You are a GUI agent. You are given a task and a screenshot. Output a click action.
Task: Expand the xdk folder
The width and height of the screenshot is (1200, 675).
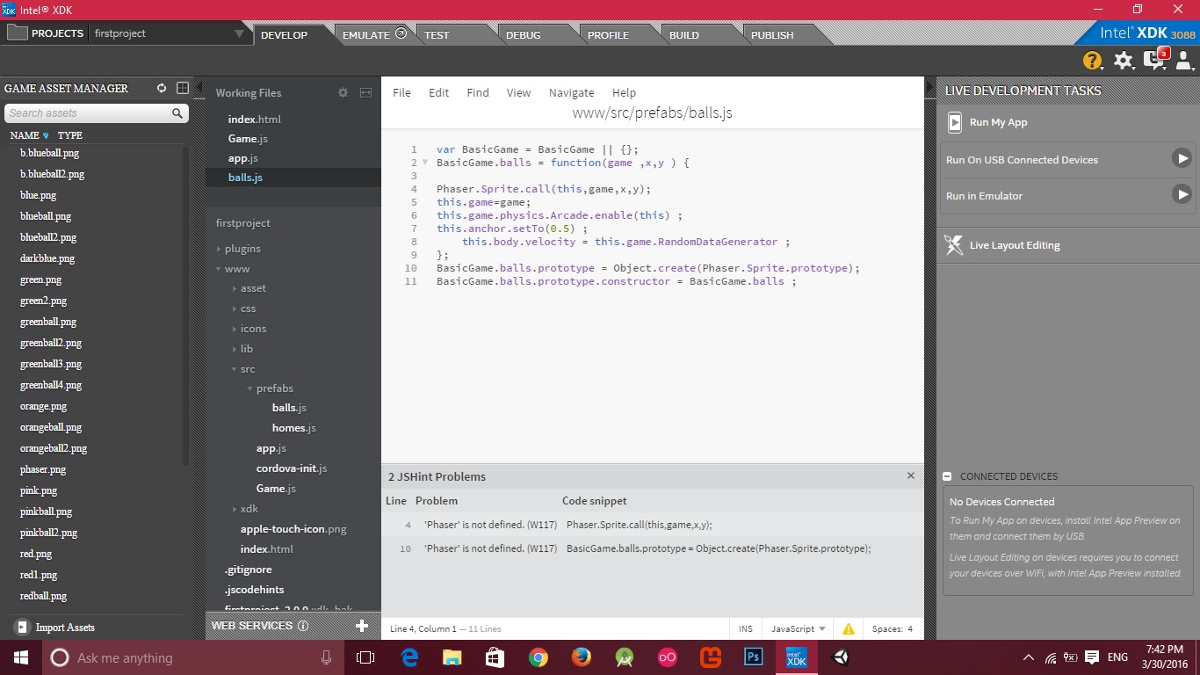[235, 509]
